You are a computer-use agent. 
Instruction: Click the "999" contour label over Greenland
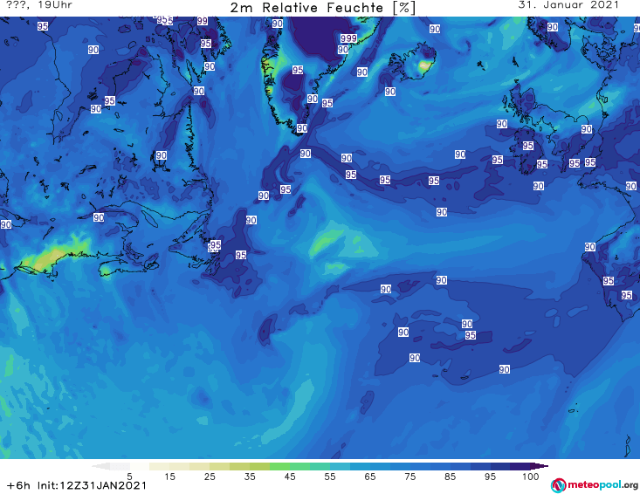point(348,38)
